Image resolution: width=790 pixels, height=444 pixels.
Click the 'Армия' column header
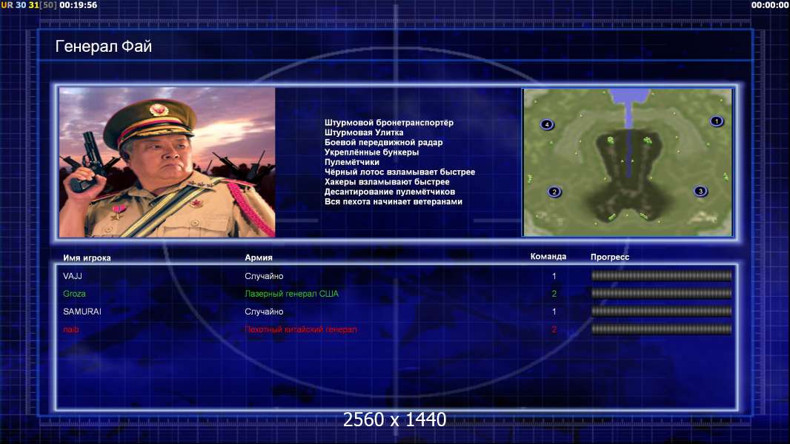click(x=259, y=258)
